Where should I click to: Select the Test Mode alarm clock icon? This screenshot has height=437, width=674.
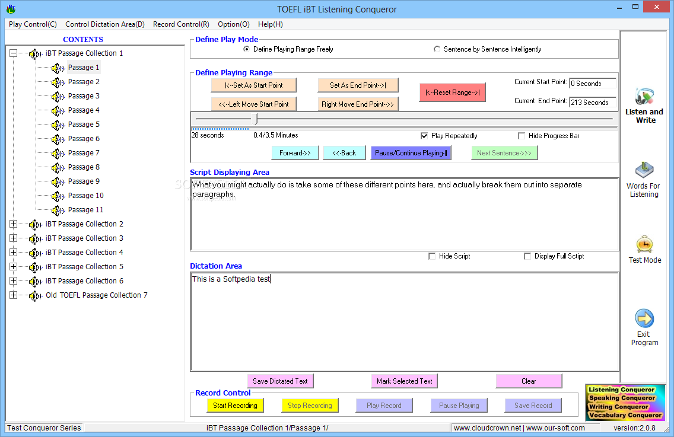click(x=644, y=244)
